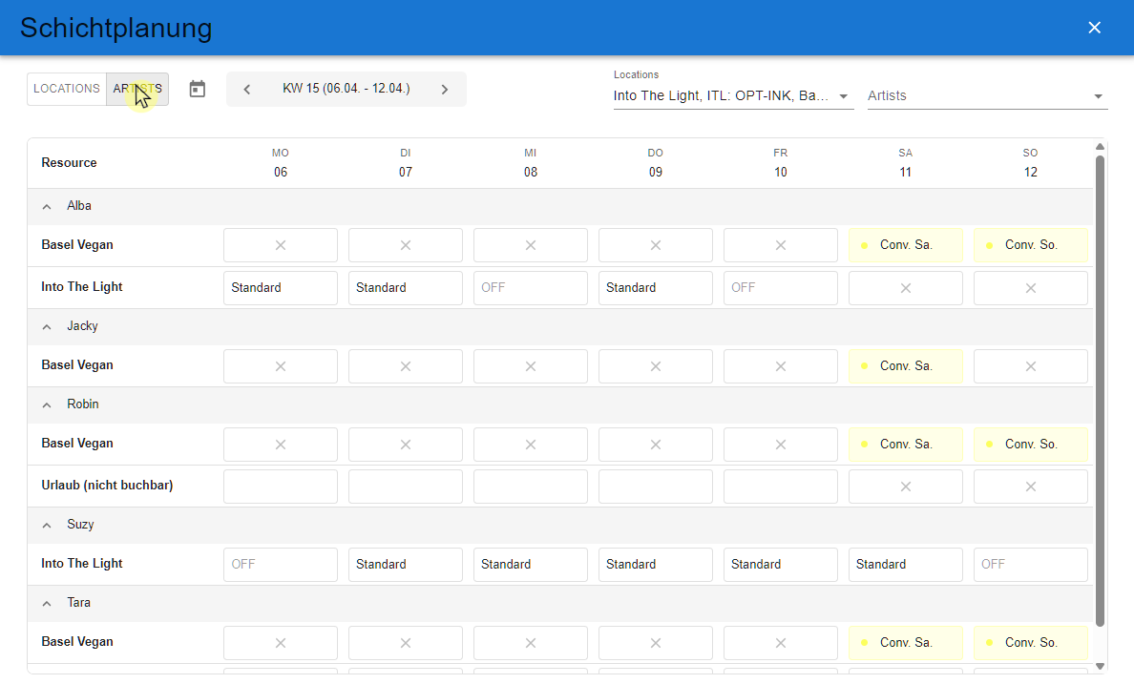Click Robin's empty Urlaub Monday cell
Viewport: 1134px width, 684px height.
click(x=281, y=487)
